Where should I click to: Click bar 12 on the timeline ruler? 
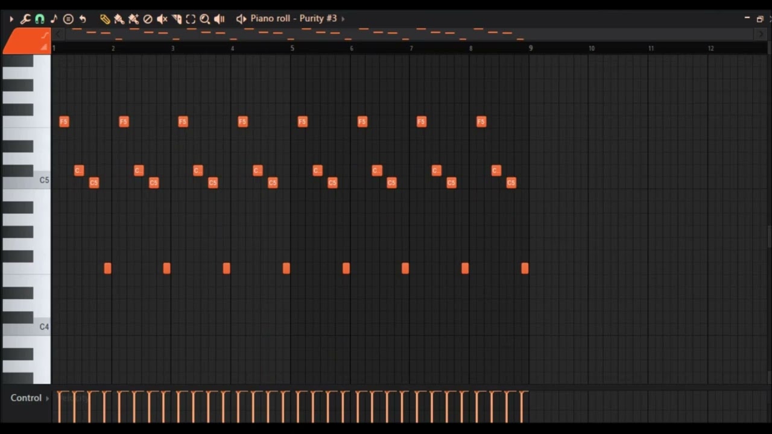pos(711,48)
